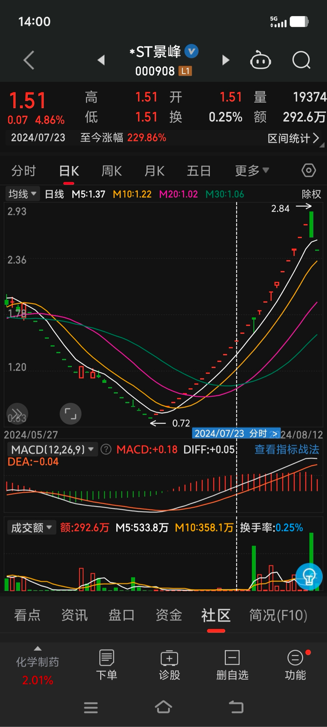The height and width of the screenshot is (727, 327).
Task: Tap 2.01% sector change value
Action: click(37, 680)
